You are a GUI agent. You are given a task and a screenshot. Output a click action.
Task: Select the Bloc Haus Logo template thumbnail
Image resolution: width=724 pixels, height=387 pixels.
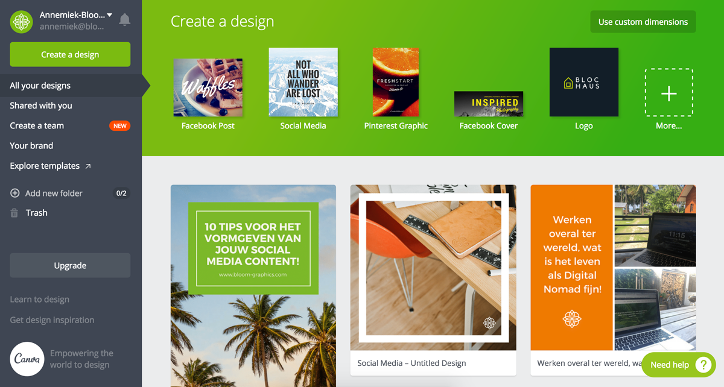point(584,82)
